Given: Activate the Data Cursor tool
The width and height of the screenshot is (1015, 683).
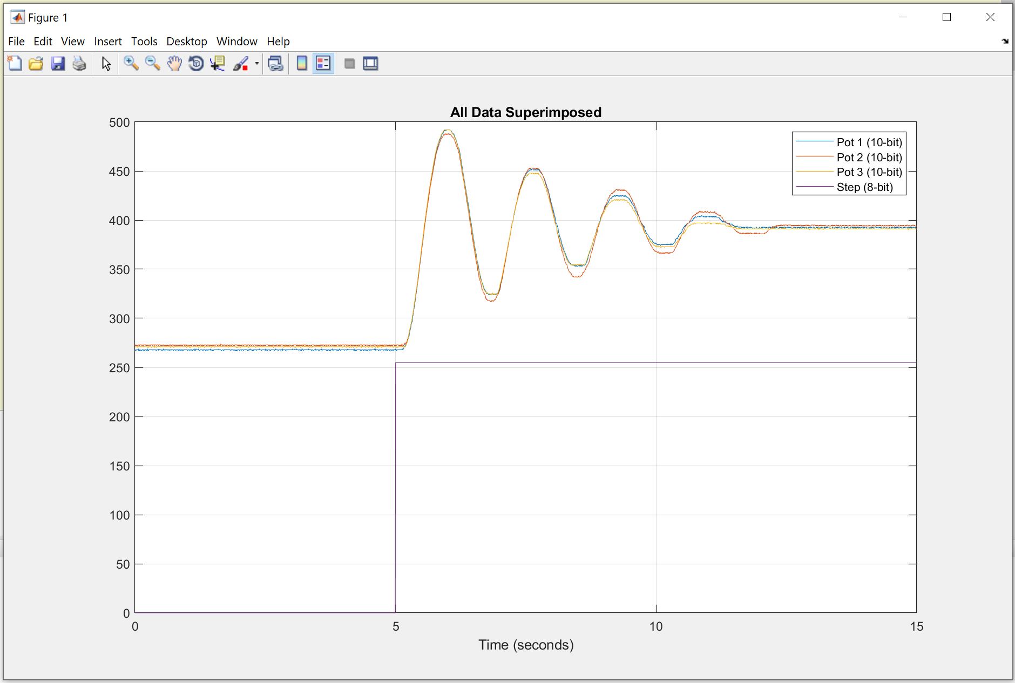Looking at the screenshot, I should [x=218, y=64].
